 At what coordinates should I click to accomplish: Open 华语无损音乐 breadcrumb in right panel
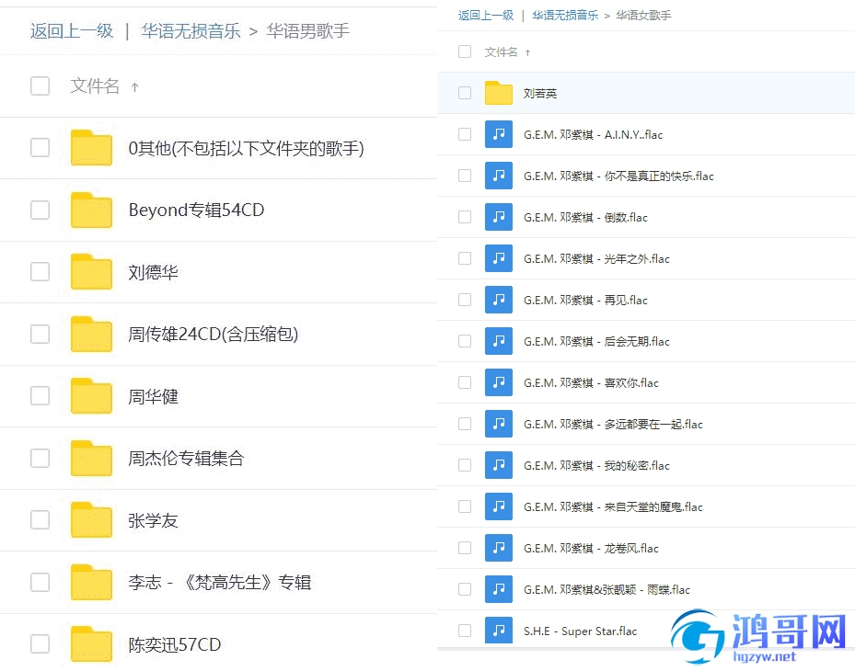(x=565, y=16)
